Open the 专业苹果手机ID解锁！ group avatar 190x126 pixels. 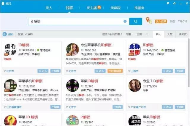tap(72, 49)
